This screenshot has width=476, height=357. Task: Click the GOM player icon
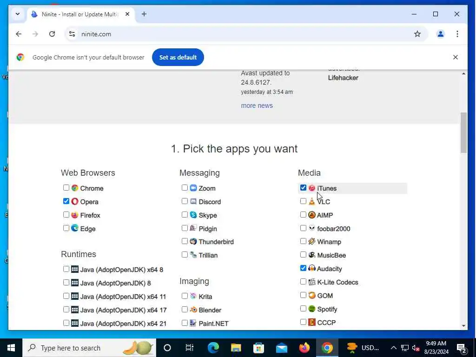point(312,295)
